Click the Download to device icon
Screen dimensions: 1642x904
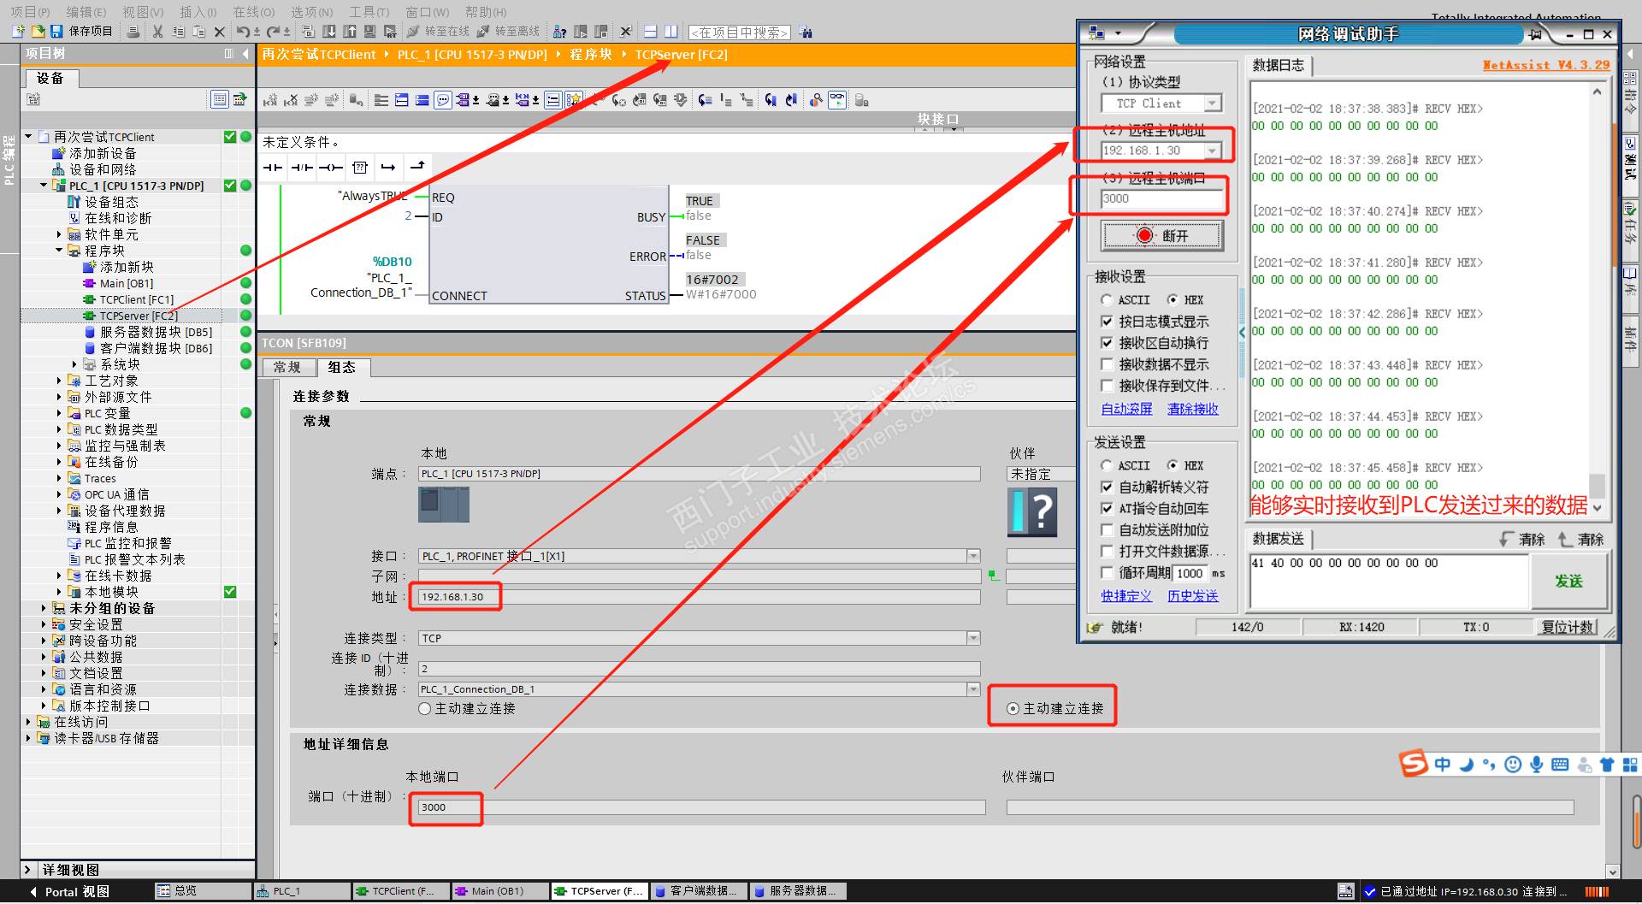329,31
